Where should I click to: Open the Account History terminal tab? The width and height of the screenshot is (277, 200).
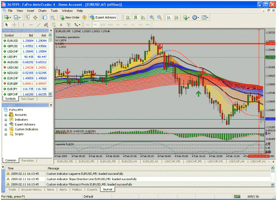[31, 189]
